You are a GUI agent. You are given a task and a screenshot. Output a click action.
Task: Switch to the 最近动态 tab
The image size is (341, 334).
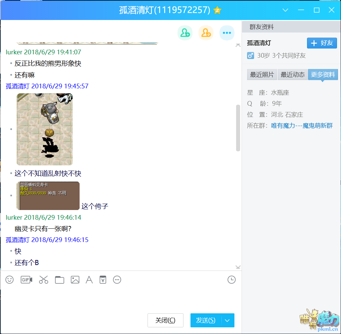tap(292, 75)
